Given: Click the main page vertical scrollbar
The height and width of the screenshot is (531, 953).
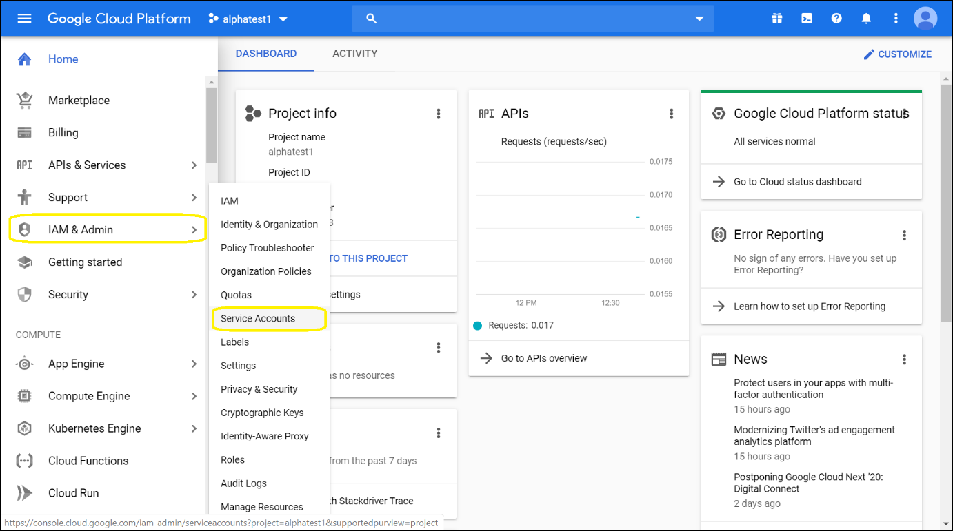Looking at the screenshot, I should pos(946,207).
